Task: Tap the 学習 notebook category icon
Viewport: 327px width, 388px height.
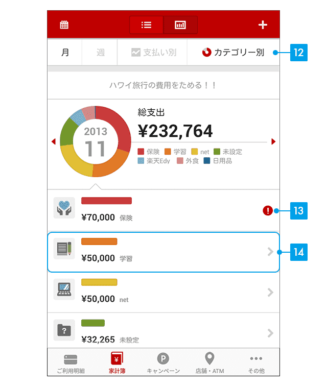Action: tap(64, 249)
